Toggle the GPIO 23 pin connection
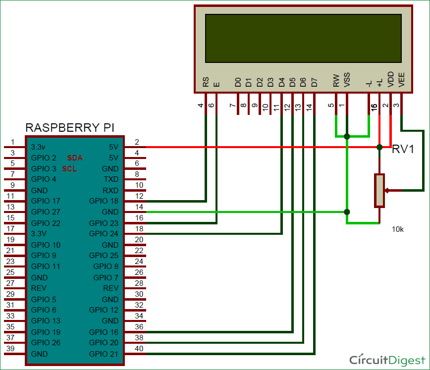Viewport: 430px width, 370px height. (104, 223)
